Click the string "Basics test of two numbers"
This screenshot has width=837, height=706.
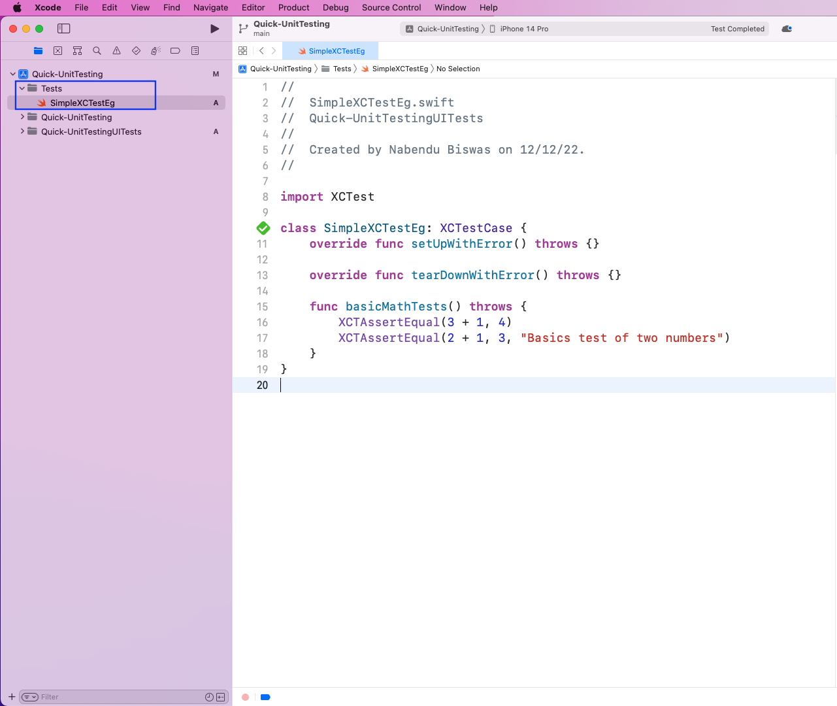[x=621, y=338]
